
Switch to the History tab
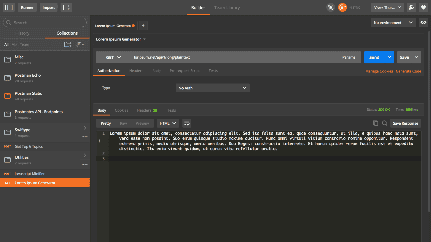tap(22, 33)
